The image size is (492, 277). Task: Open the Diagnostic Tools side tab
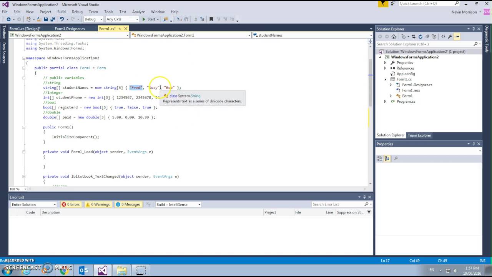487,39
